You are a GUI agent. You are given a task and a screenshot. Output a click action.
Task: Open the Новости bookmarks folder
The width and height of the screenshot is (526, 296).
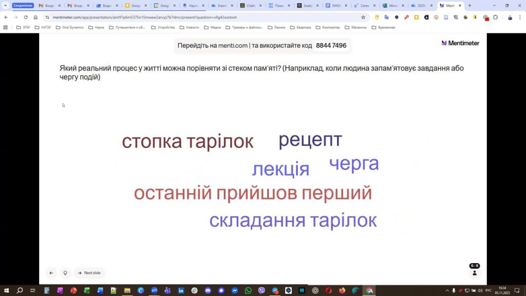190,28
